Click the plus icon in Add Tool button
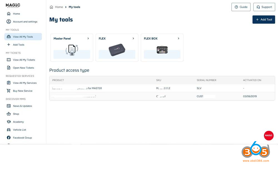Image resolution: width=278 pixels, height=173 pixels. pos(257,20)
